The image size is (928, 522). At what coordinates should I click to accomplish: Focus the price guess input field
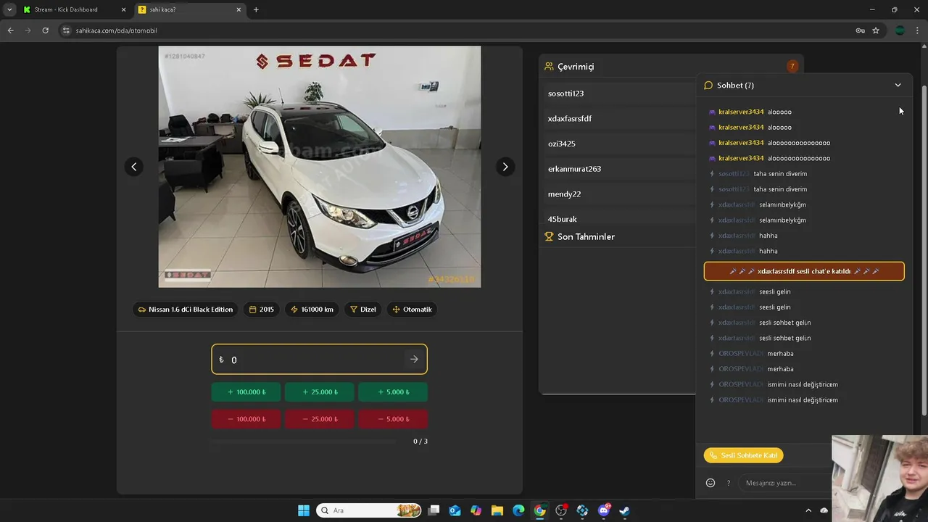tap(319, 360)
